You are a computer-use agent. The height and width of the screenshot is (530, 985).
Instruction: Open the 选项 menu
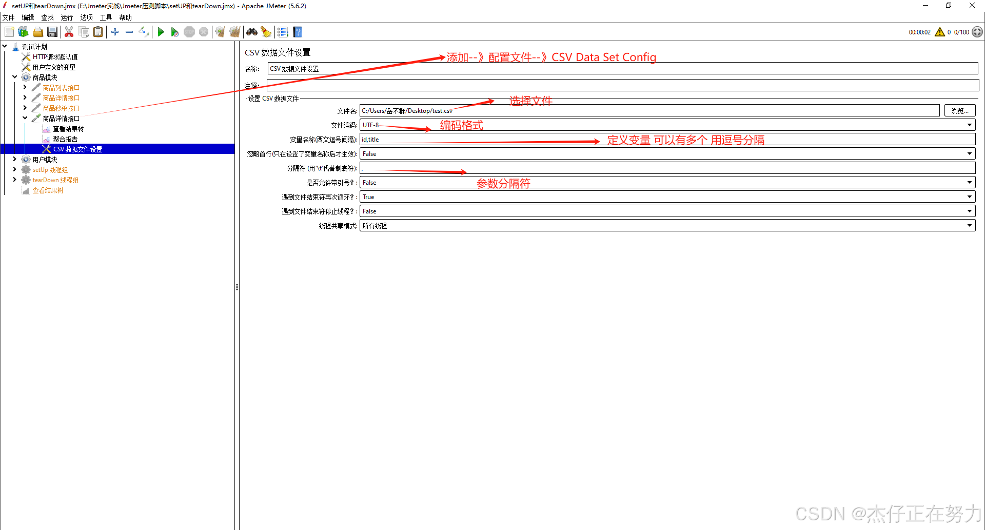(x=87, y=17)
